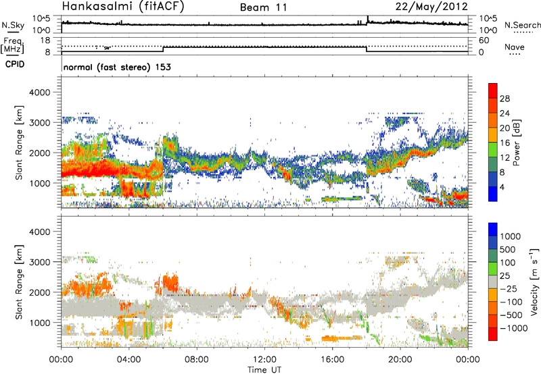Click the '1000' velocity colorbar tick
The height and width of the screenshot is (374, 541).
click(x=511, y=236)
